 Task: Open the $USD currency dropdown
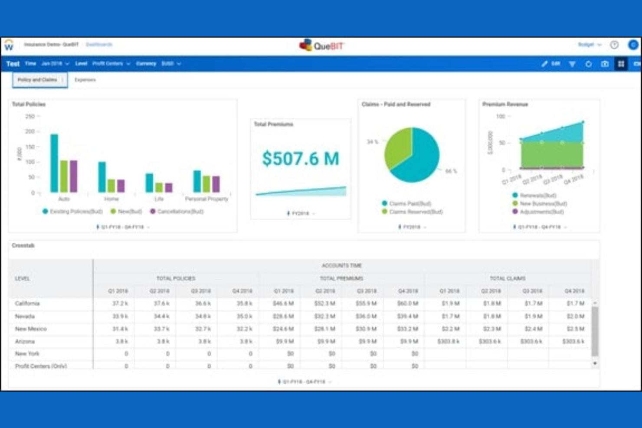[x=170, y=63]
